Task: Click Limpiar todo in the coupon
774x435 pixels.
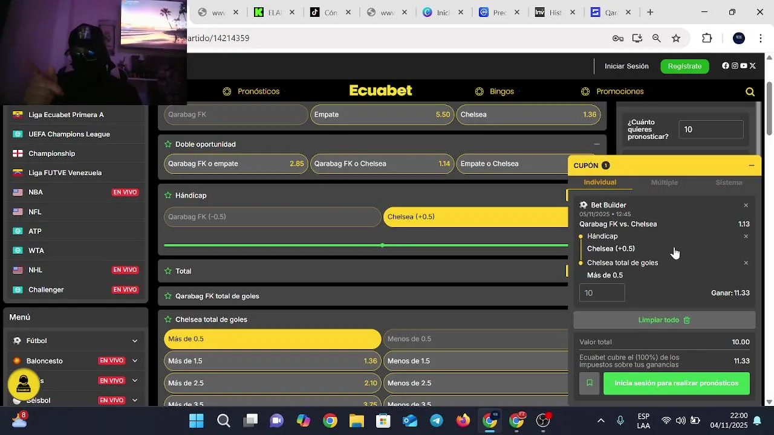Action: click(664, 320)
